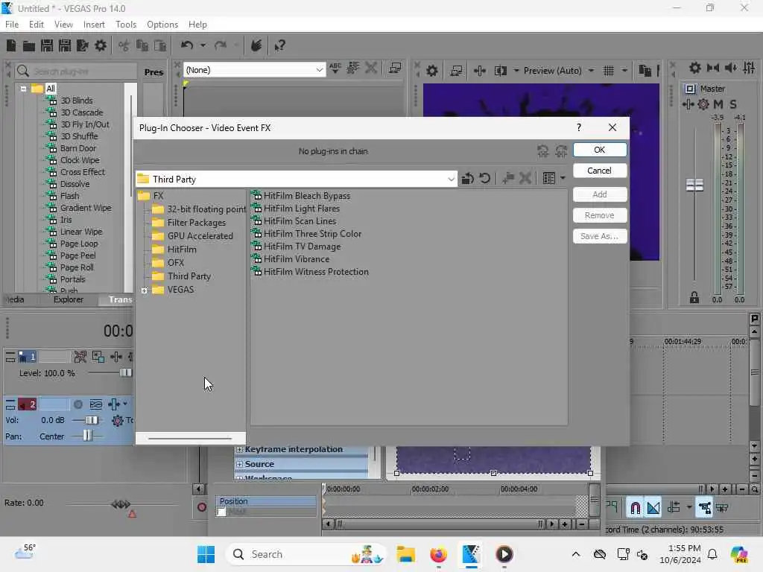Open the Views dropdown arrow in dialog
The height and width of the screenshot is (572, 763).
click(x=563, y=179)
